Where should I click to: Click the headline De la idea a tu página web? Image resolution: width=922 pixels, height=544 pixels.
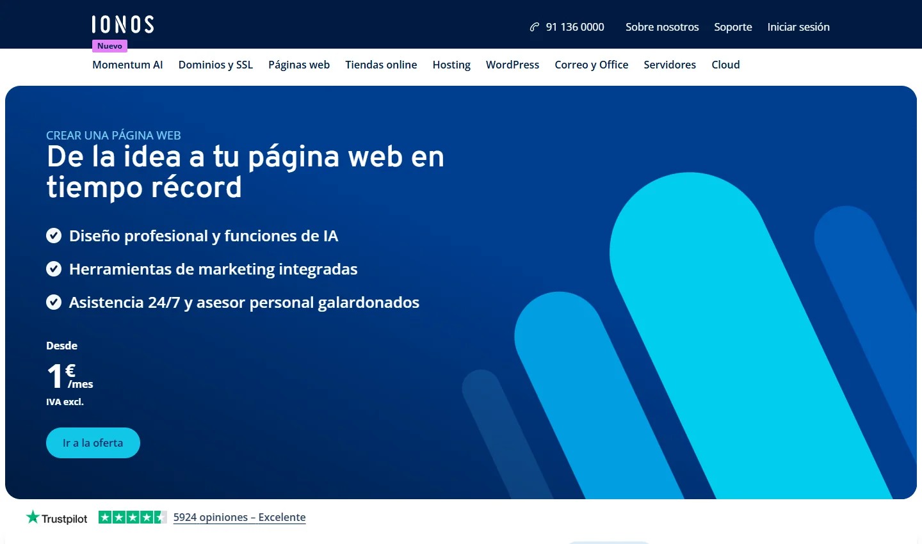[245, 172]
